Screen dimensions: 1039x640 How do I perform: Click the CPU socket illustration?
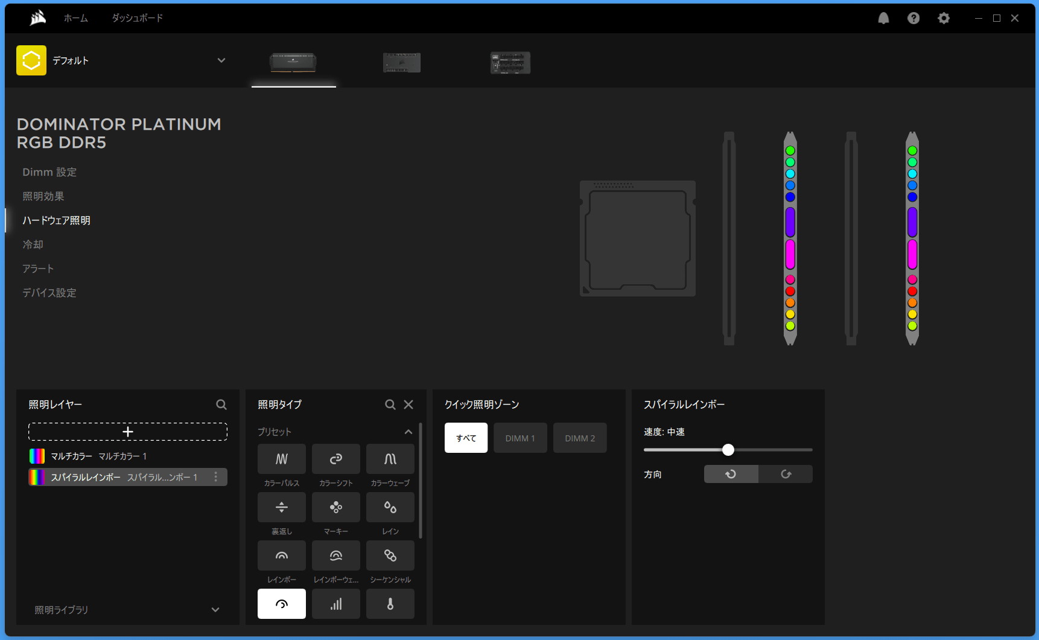[x=638, y=238]
